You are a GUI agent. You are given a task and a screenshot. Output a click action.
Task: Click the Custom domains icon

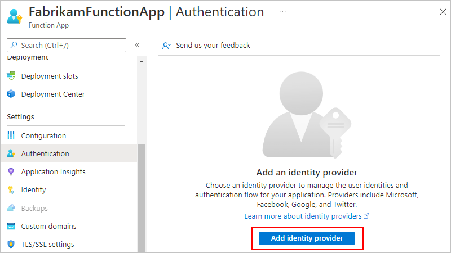pyautogui.click(x=11, y=226)
